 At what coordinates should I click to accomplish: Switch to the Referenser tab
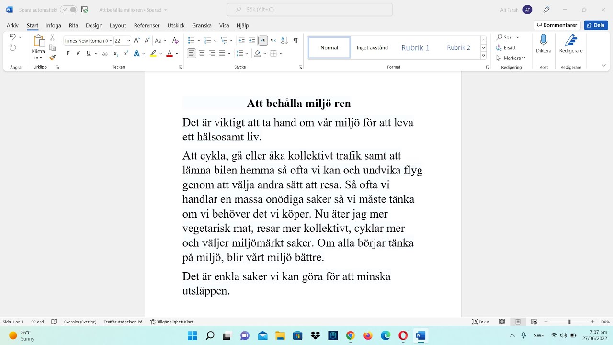[x=147, y=26]
